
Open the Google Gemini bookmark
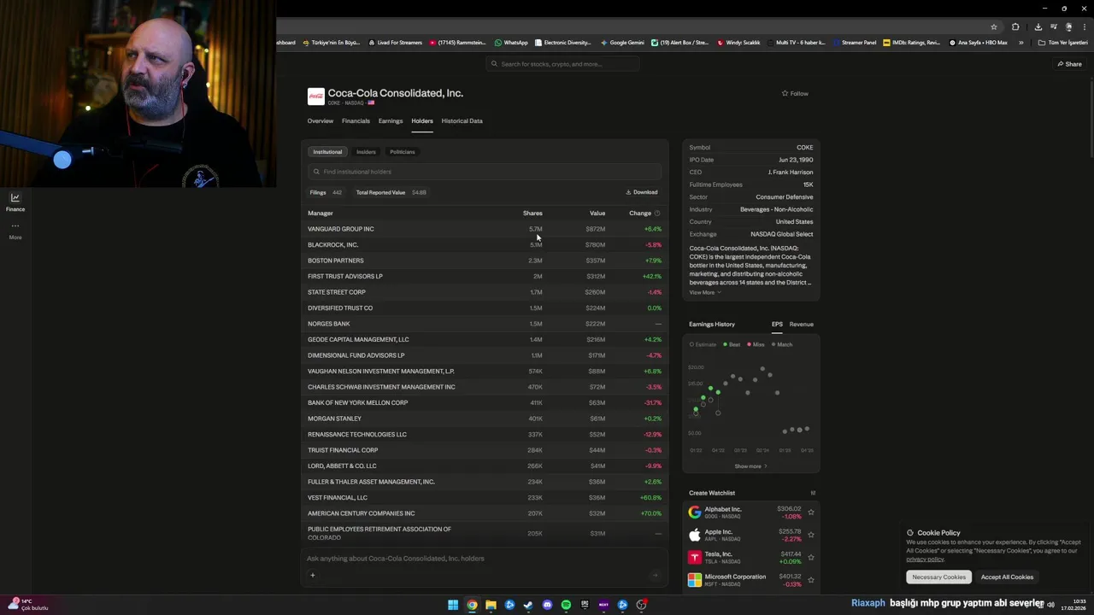tap(622, 43)
